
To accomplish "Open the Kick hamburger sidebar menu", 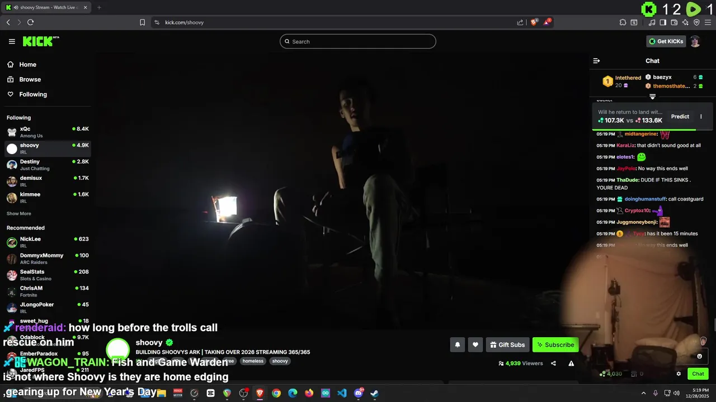I will click(x=12, y=41).
